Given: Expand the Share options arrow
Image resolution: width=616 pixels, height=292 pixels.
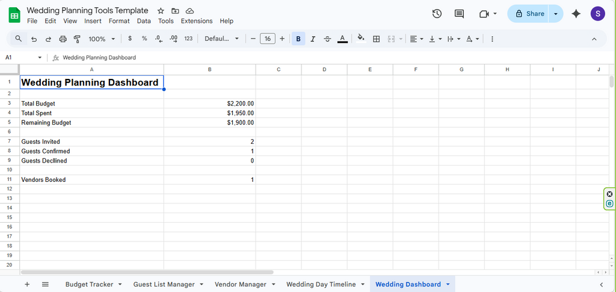Looking at the screenshot, I should point(556,14).
